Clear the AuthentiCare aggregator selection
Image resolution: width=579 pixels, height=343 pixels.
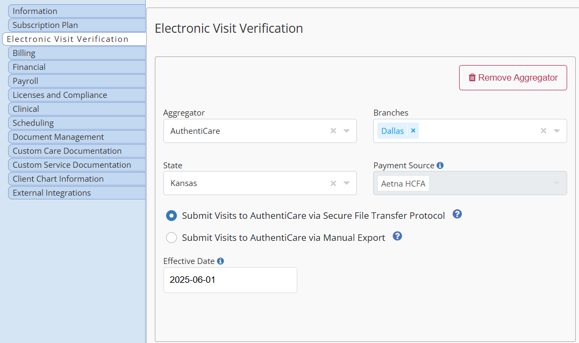pyautogui.click(x=333, y=131)
